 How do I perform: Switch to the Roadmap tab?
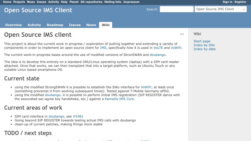point(55,25)
